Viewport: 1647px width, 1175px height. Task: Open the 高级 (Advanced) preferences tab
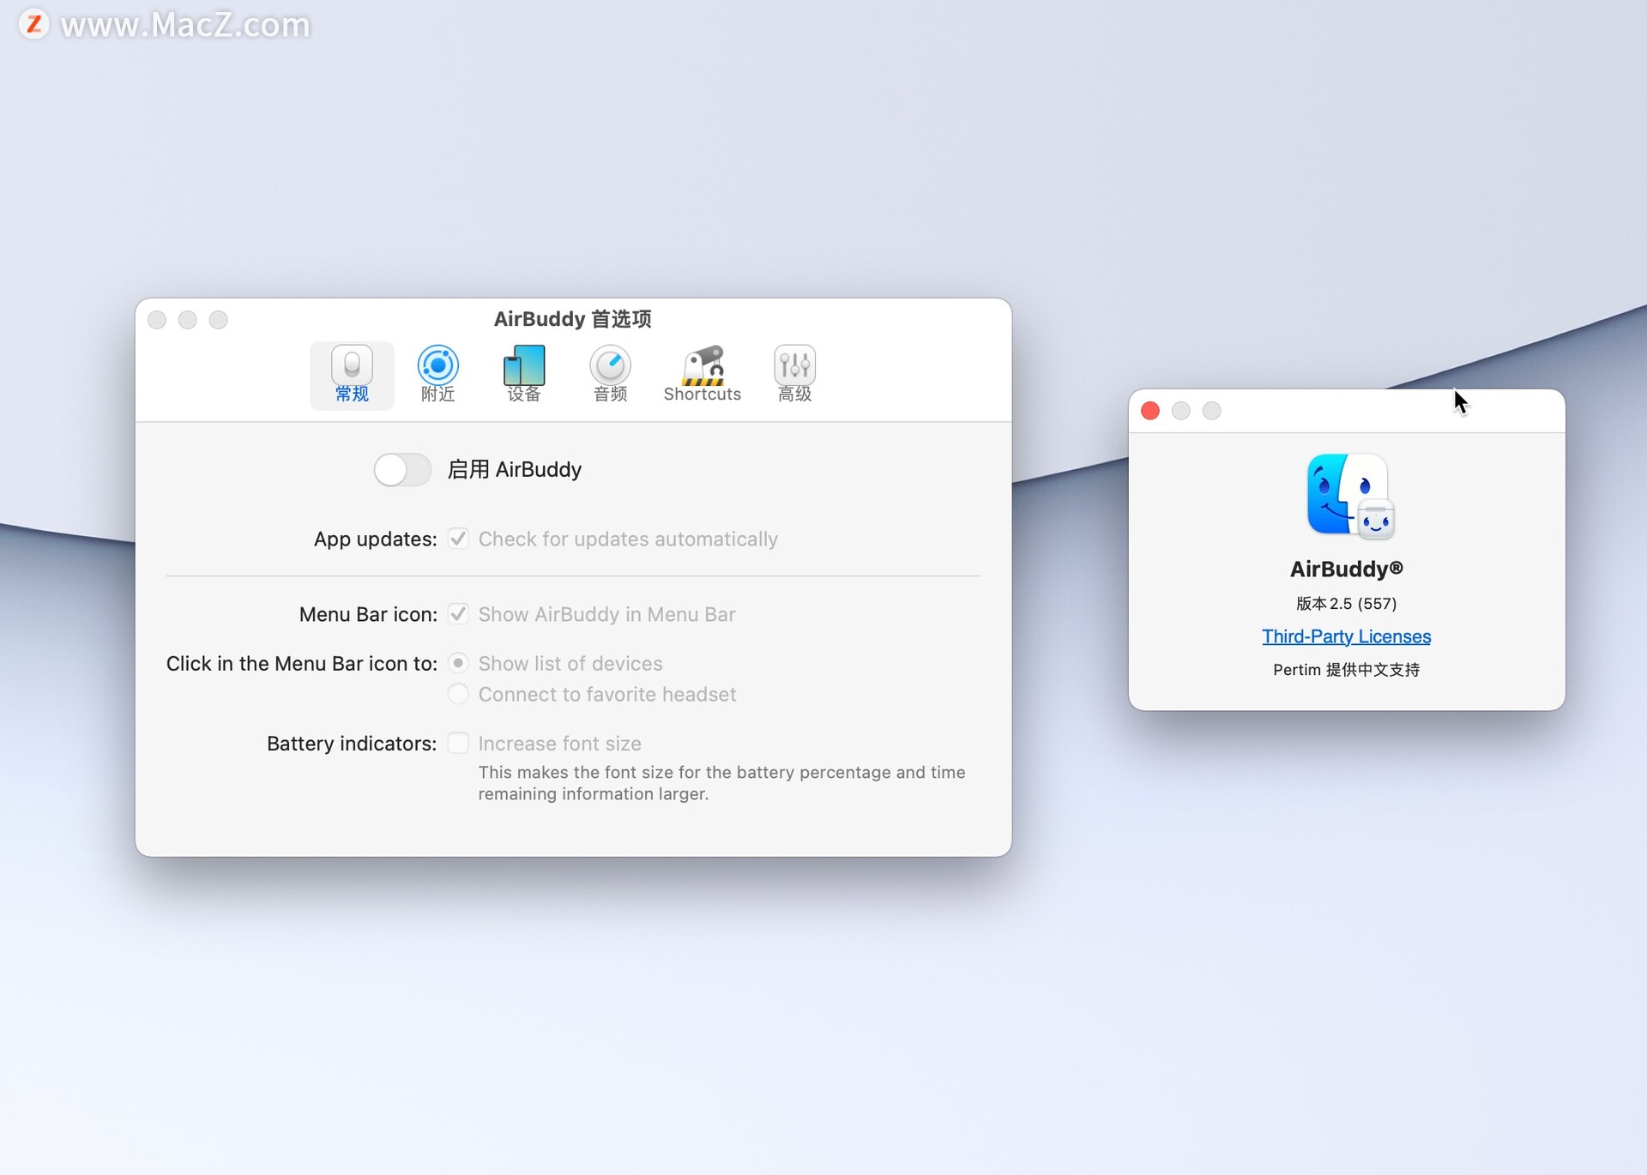click(794, 375)
